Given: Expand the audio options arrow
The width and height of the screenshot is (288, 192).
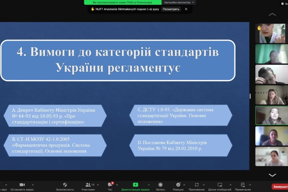Looking at the screenshot, I should (x=6, y=185).
